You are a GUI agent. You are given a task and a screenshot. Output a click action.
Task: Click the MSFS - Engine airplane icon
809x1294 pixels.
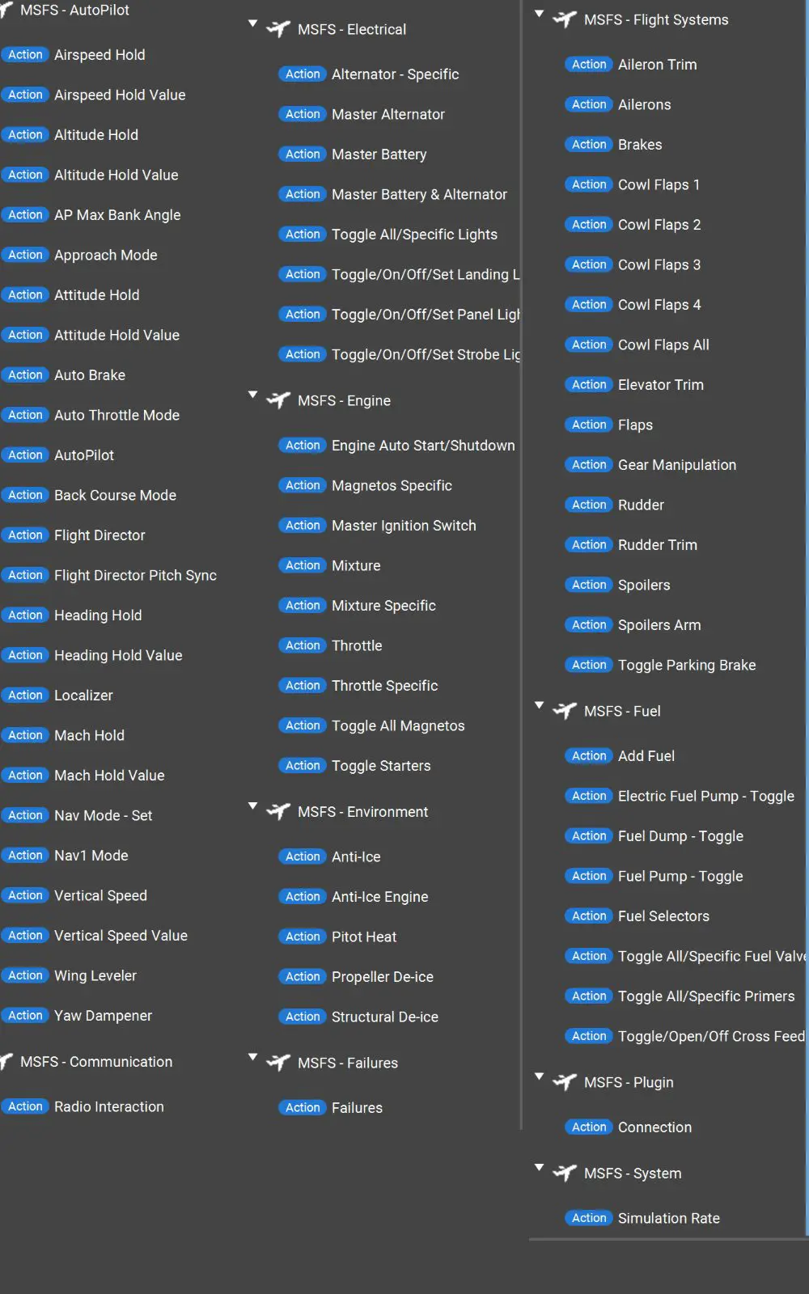(x=278, y=400)
